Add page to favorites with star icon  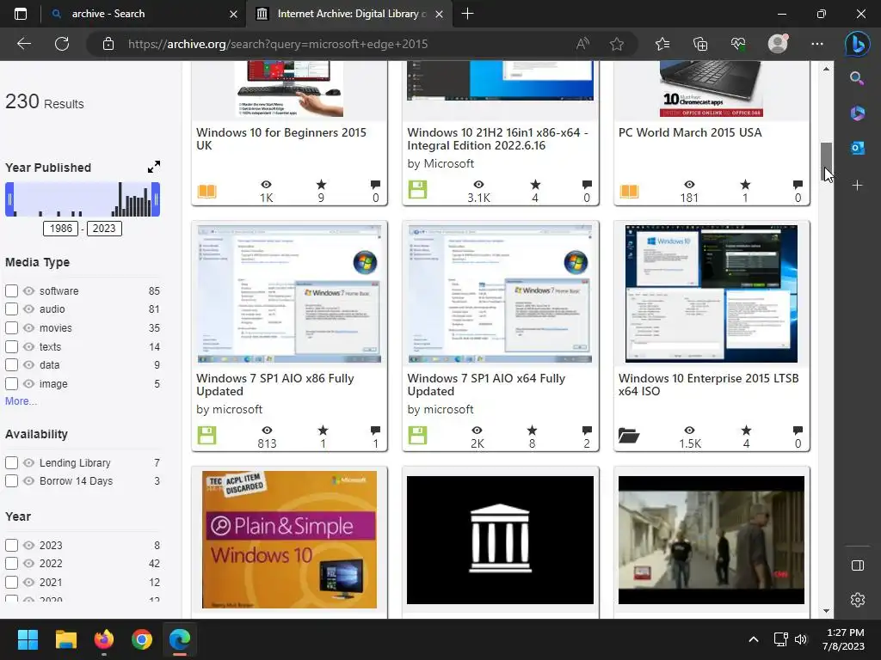tap(617, 44)
